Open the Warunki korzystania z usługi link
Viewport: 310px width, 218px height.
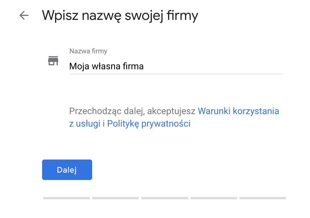click(x=239, y=111)
